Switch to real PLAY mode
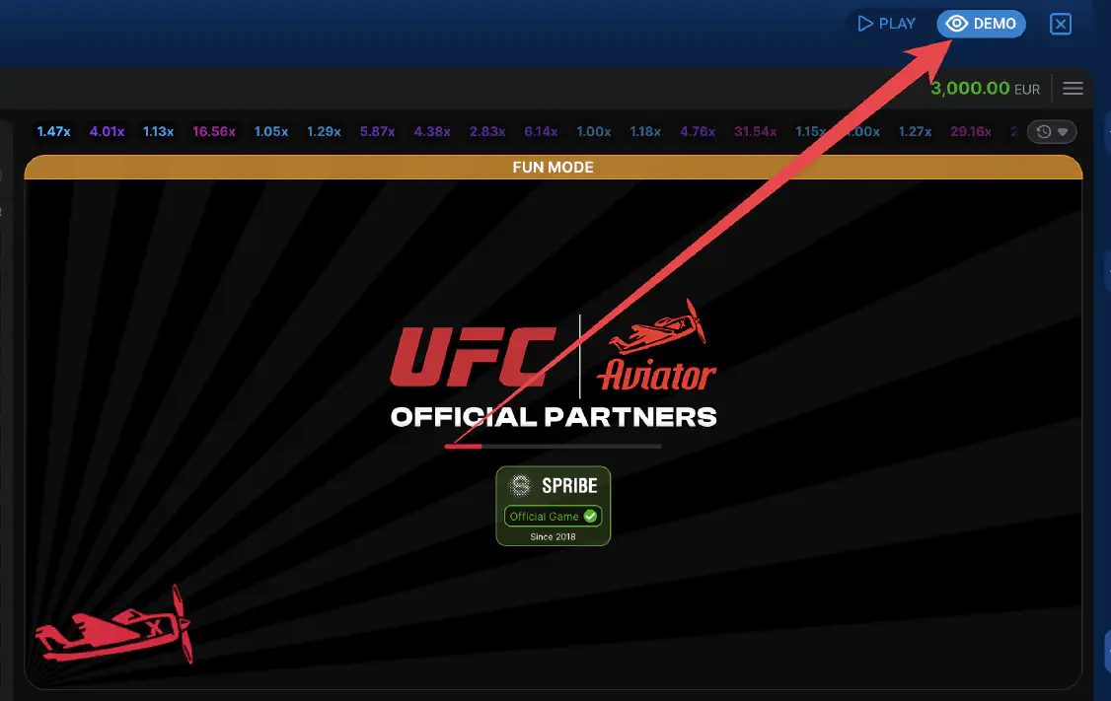This screenshot has height=701, width=1111. (886, 24)
